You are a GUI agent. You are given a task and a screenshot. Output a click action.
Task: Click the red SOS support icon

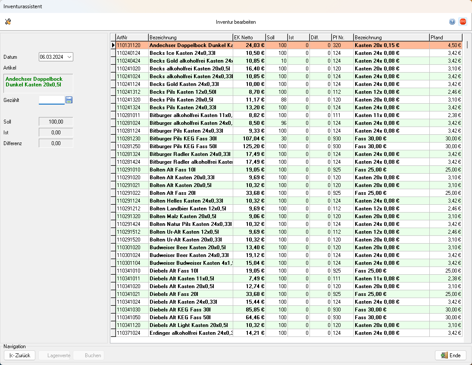tap(463, 22)
